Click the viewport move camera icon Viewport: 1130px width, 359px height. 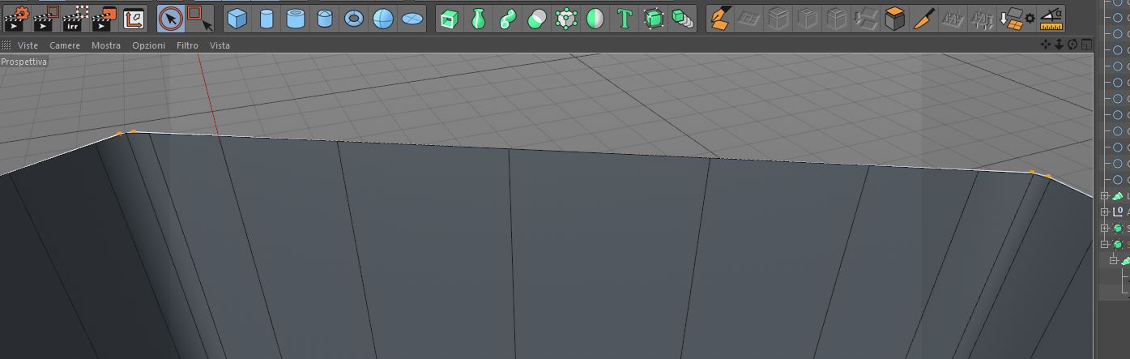pos(1046,45)
